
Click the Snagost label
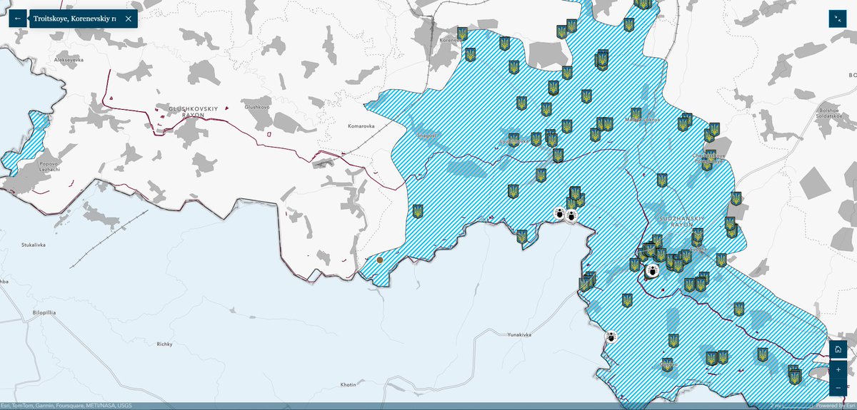point(426,134)
